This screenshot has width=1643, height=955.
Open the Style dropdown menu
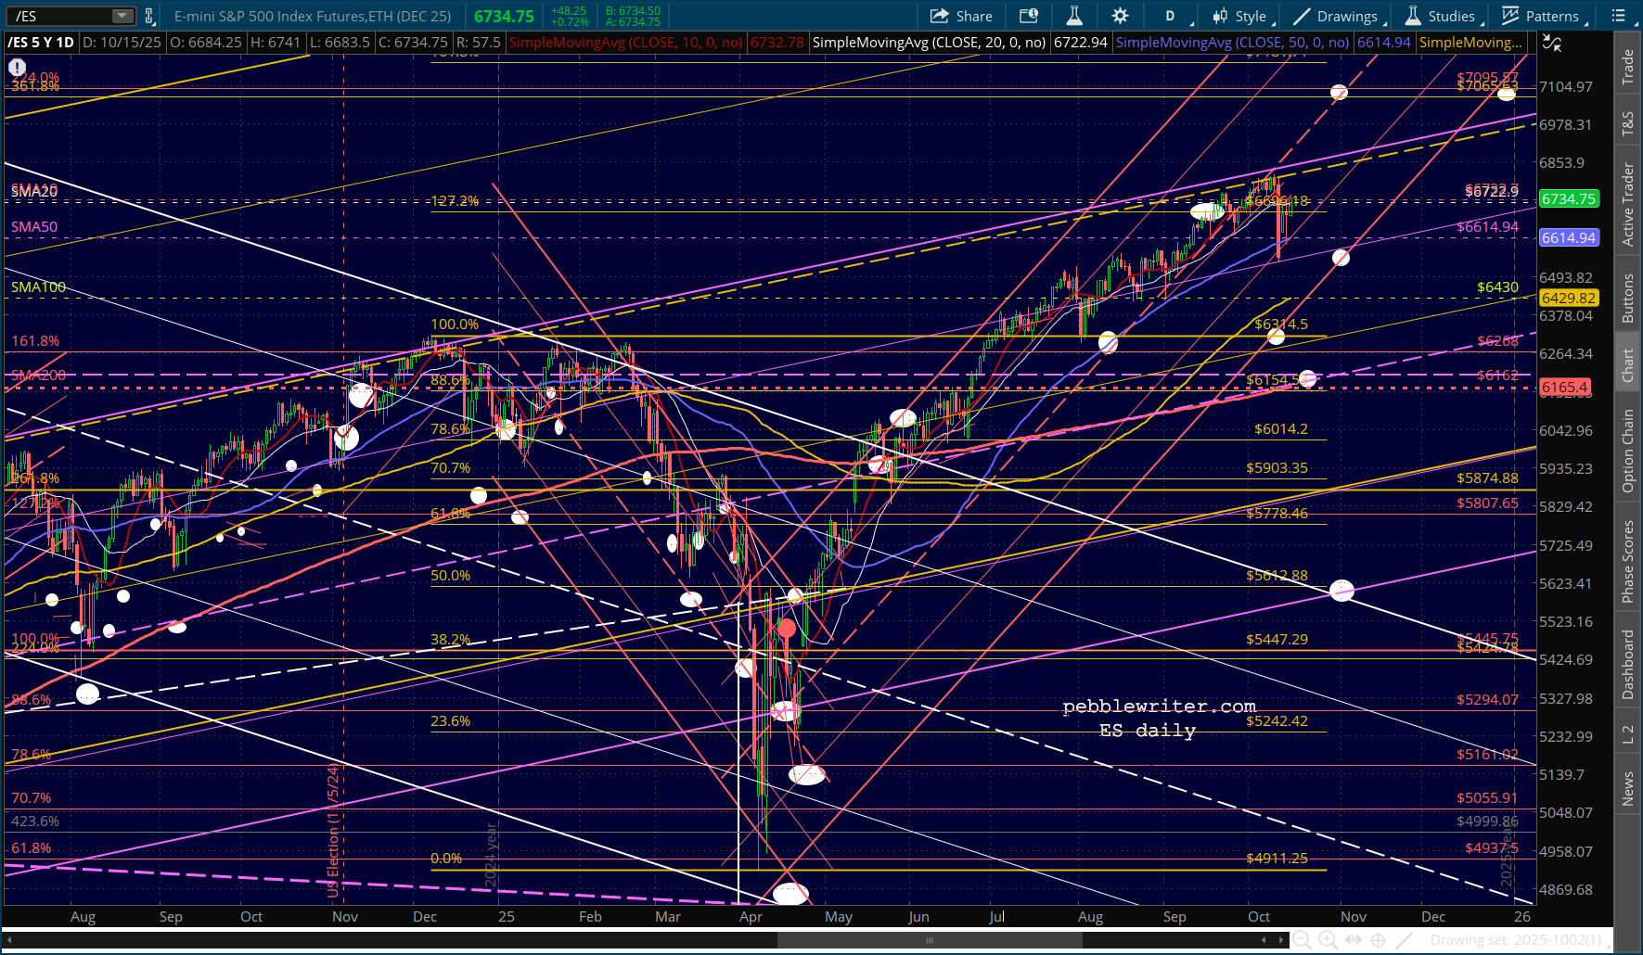click(x=1244, y=16)
